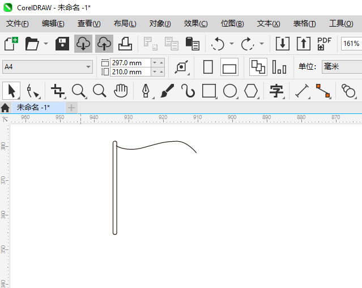Switch to the 未命名 -1* document tab
Image resolution: width=362 pixels, height=288 pixels.
39,107
